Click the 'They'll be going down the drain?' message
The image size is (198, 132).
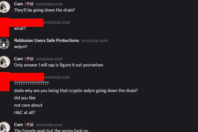44,10
